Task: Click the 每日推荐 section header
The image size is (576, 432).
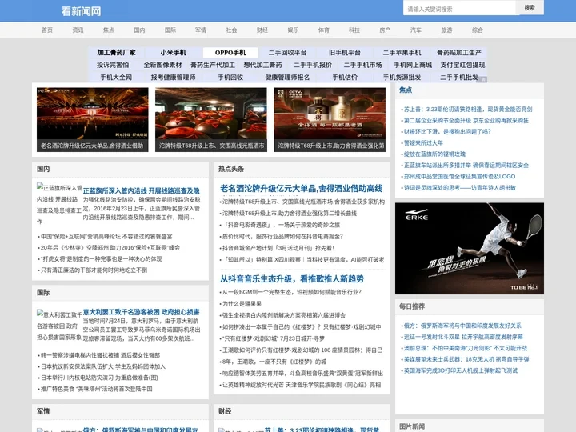Action: (x=412, y=306)
